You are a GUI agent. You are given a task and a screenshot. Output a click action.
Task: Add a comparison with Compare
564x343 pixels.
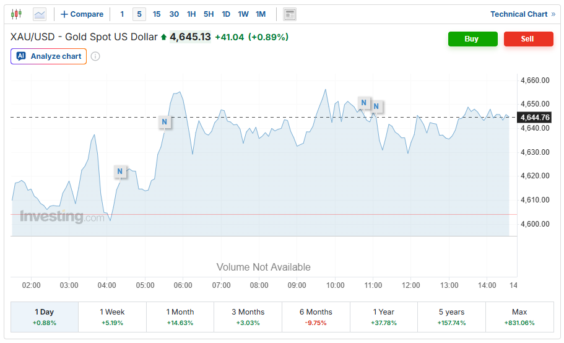coord(82,14)
